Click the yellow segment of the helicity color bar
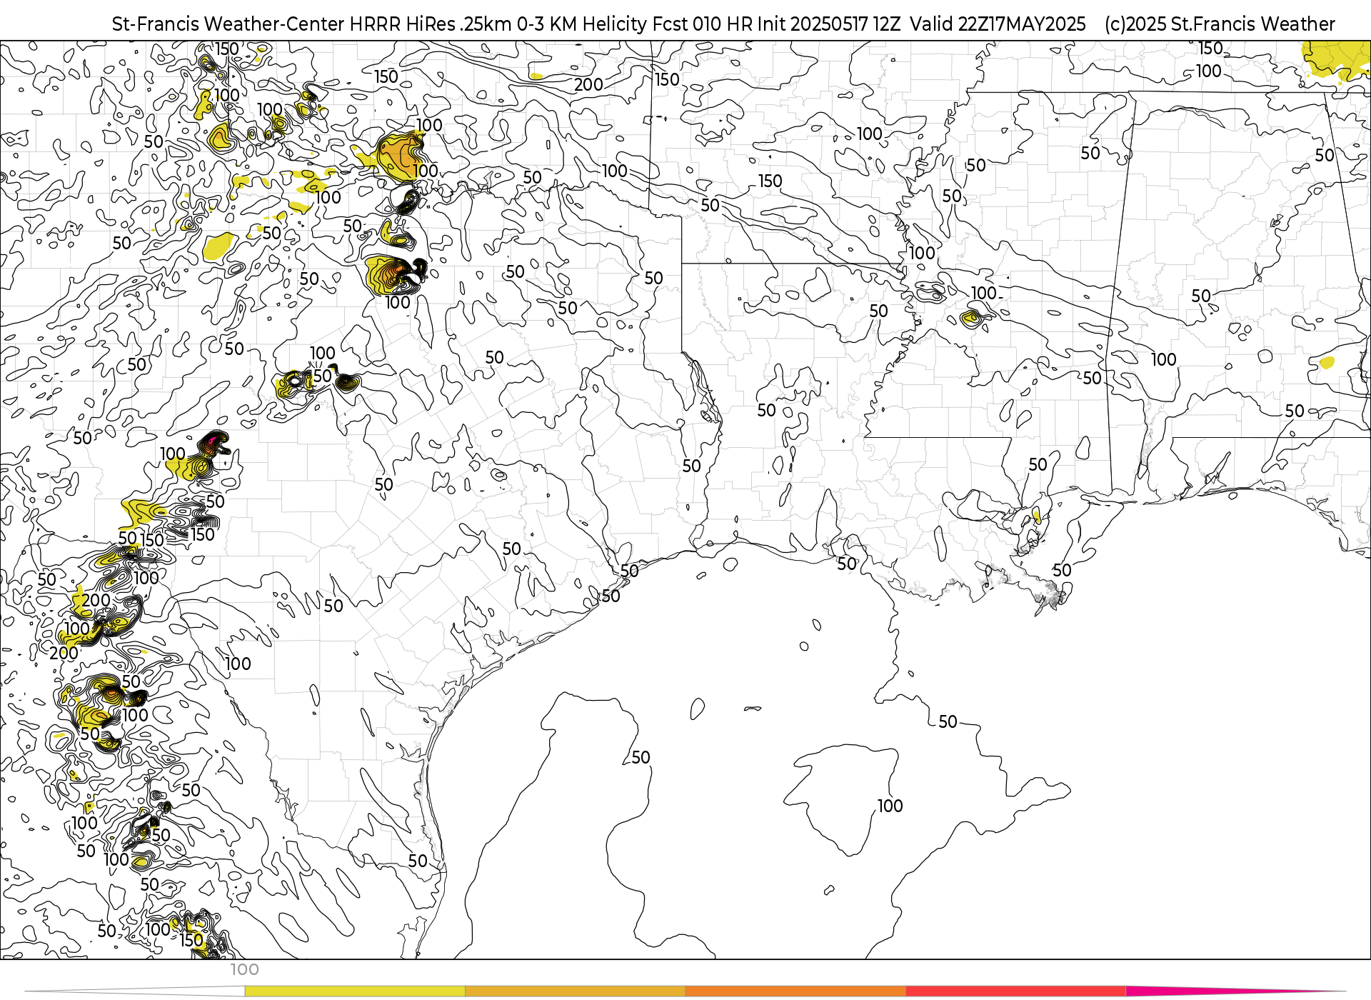Screen dimensions: 1371x1000 coord(355,991)
